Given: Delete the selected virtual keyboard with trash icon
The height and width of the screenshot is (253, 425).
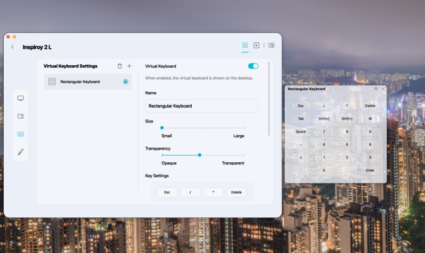Looking at the screenshot, I should click(120, 66).
